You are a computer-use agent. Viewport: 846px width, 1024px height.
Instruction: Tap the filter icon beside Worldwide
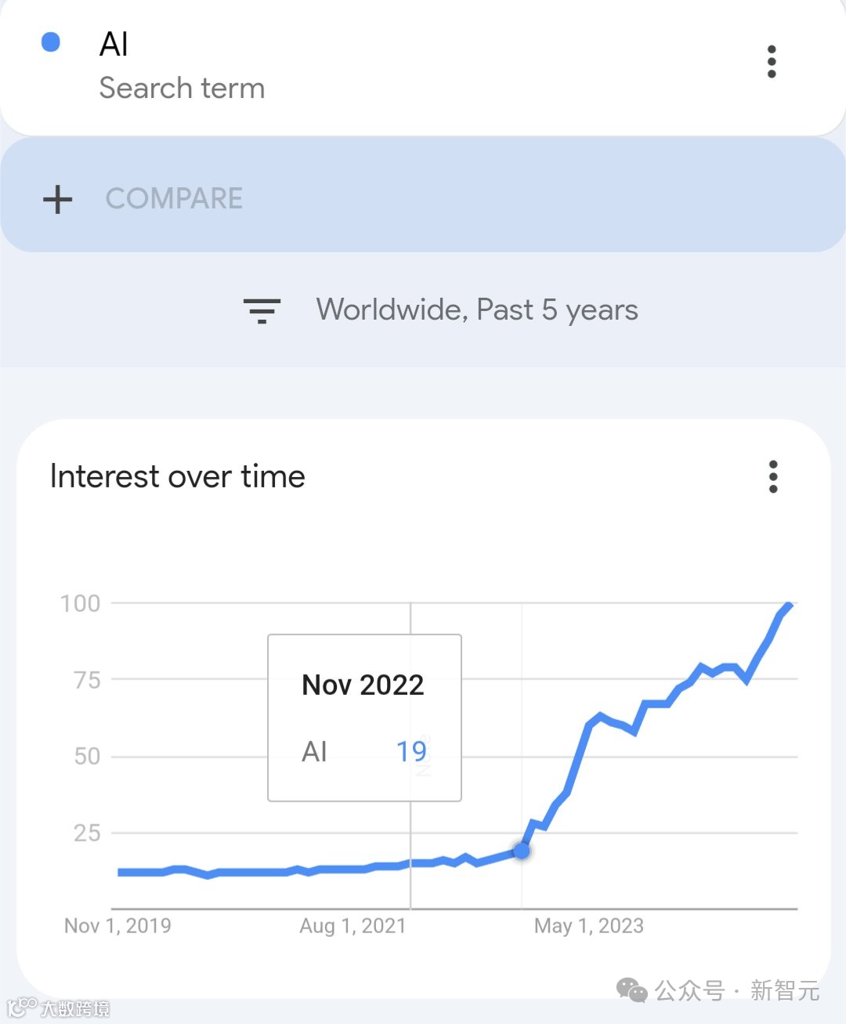(x=262, y=310)
